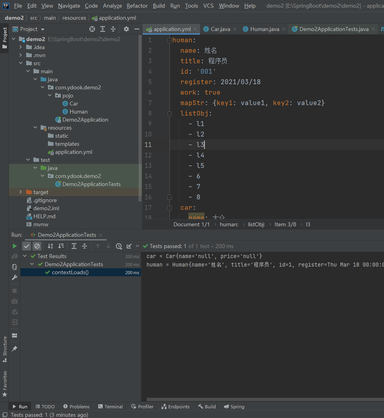Open the Terminal tool window
This screenshot has width=384, height=418.
[110, 406]
